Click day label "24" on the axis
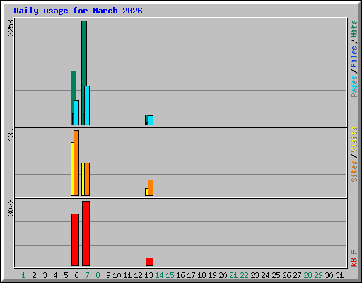Viewport: 362px width, 283px height. (265, 275)
